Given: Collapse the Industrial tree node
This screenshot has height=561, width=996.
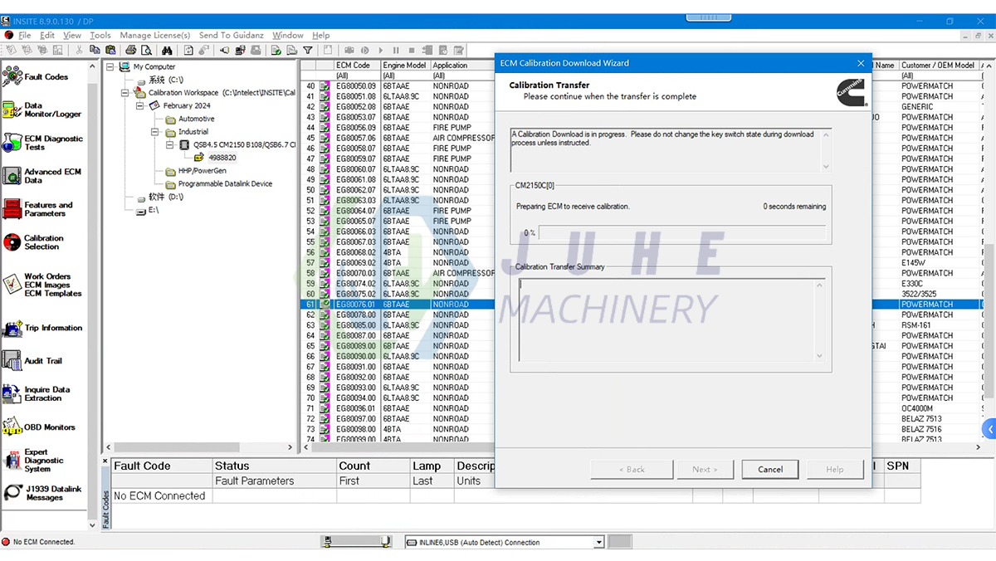Looking at the screenshot, I should click(x=156, y=131).
